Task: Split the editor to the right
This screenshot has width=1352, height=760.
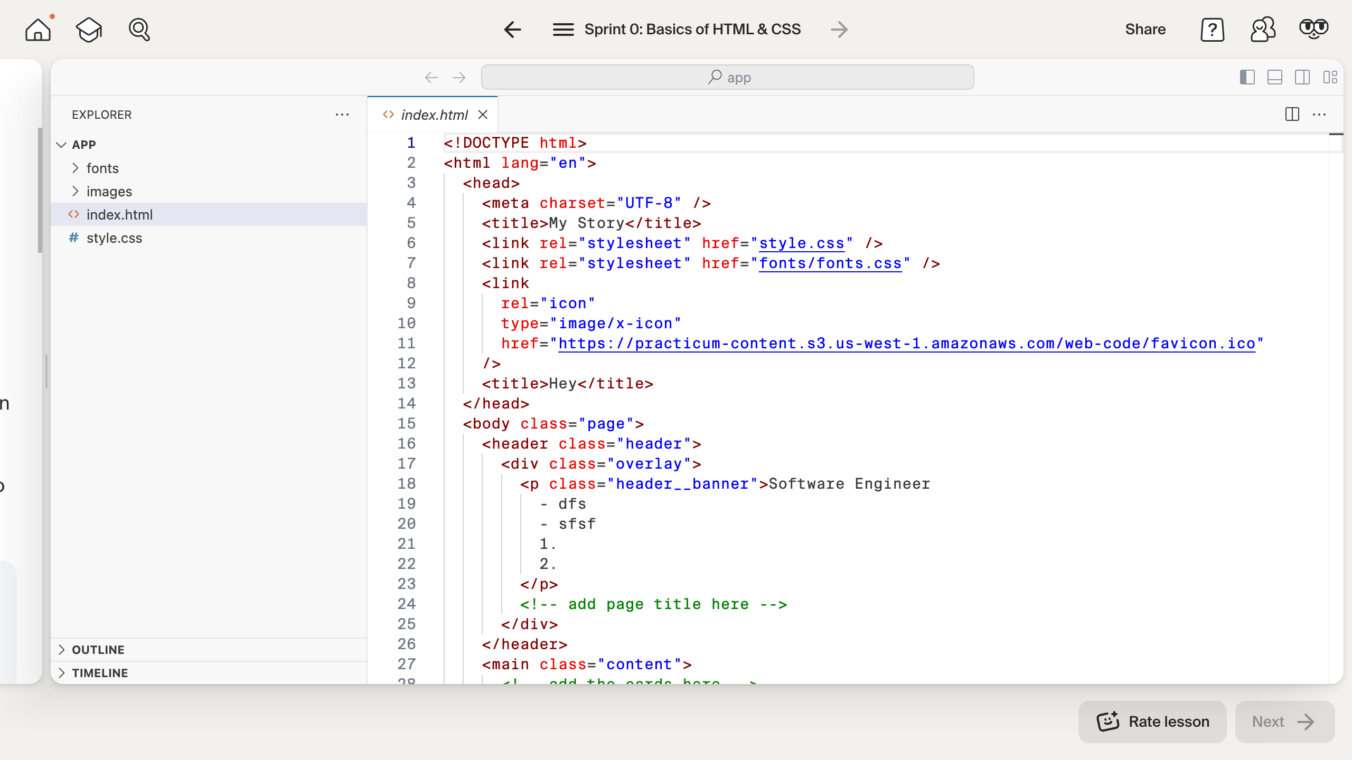Action: (x=1292, y=114)
